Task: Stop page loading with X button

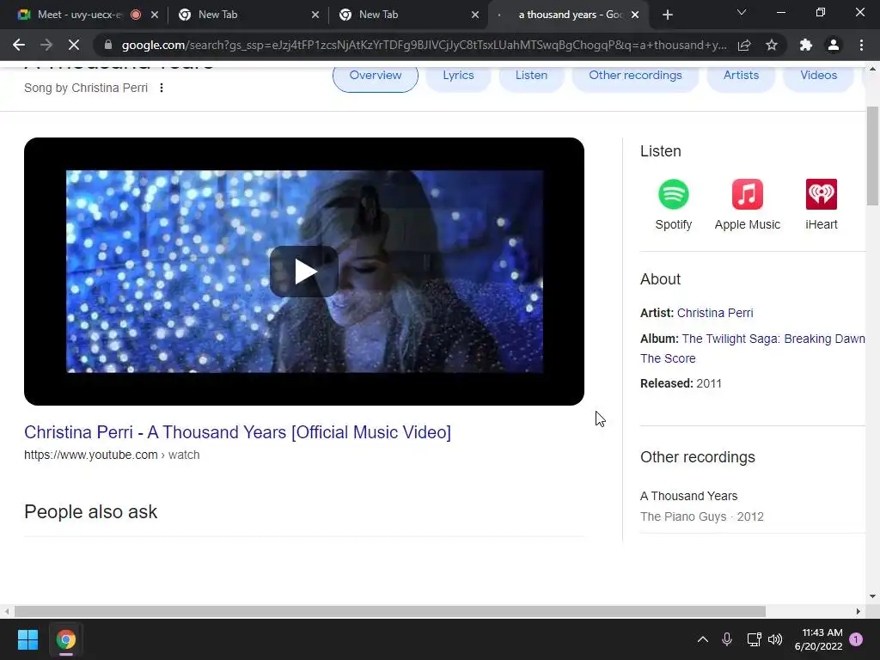Action: click(74, 45)
